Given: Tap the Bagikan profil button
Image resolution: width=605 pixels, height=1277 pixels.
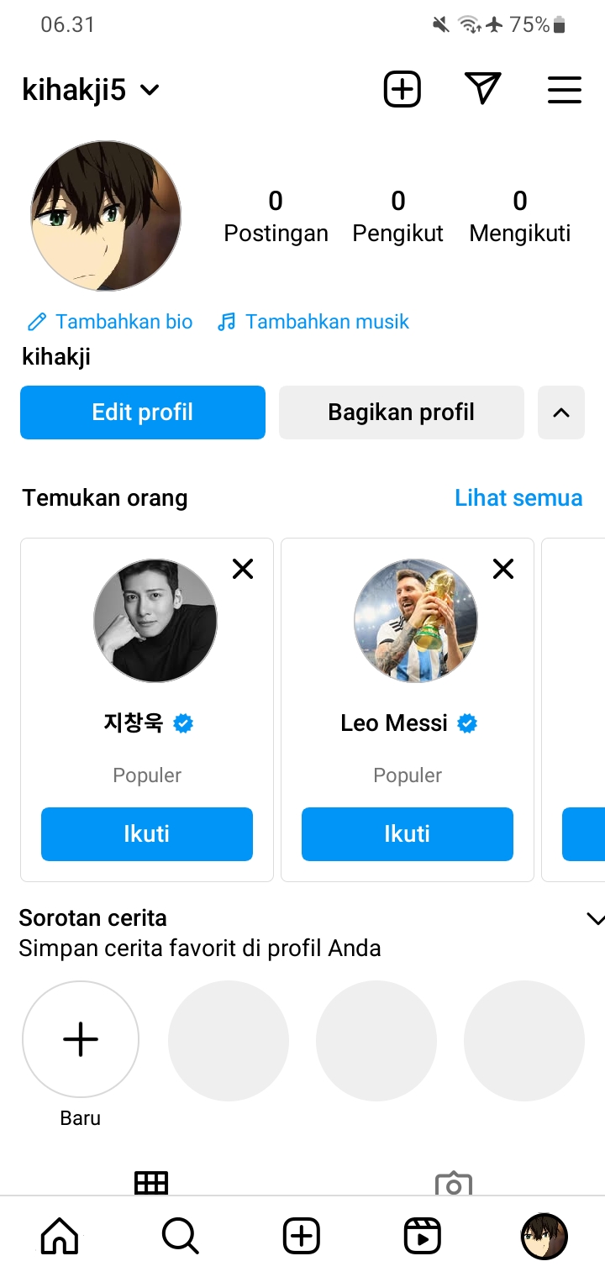Looking at the screenshot, I should [x=401, y=413].
